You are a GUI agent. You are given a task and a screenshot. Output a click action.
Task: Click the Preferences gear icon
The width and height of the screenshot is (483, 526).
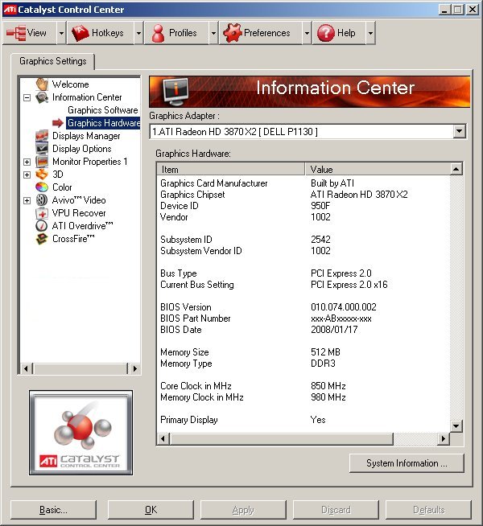coord(233,33)
